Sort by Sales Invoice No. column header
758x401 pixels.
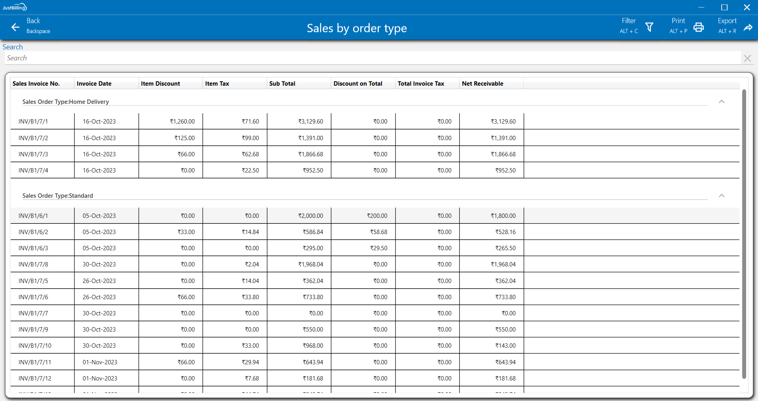click(x=36, y=84)
